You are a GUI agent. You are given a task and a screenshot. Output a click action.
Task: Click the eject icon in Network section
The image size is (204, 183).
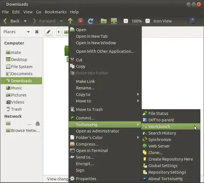pyautogui.click(x=38, y=123)
